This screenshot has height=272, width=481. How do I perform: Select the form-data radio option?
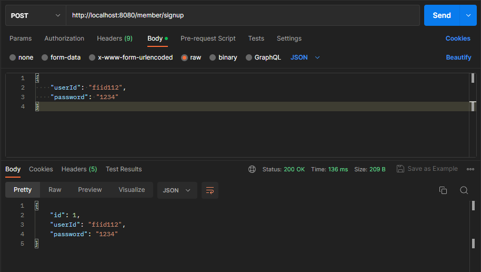45,57
